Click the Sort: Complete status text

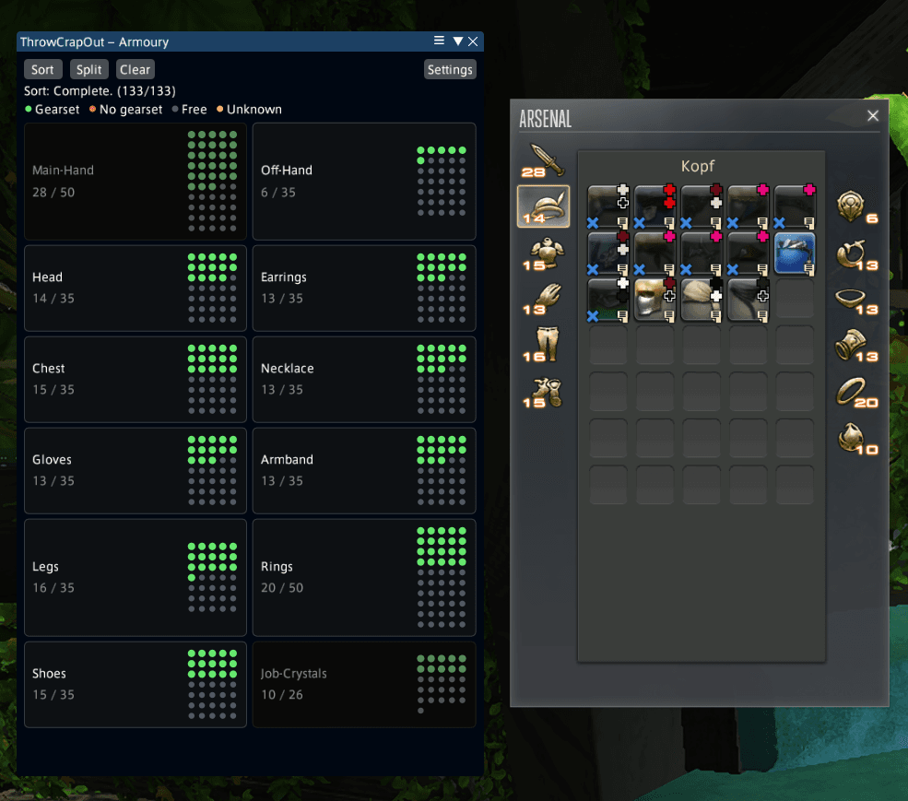coord(100,91)
